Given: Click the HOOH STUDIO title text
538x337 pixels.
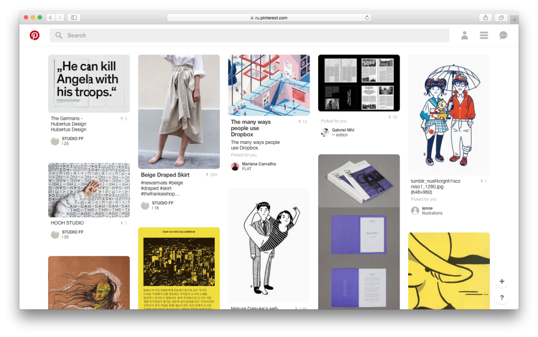Looking at the screenshot, I should pyautogui.click(x=68, y=223).
